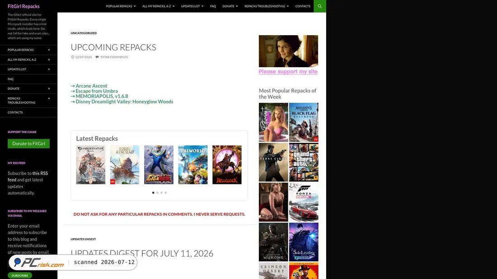Screen dimensions: 497x279
Task: Click the 12/07/2026 post date
Action: [x=84, y=57]
